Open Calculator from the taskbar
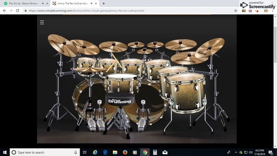 tap(155, 152)
